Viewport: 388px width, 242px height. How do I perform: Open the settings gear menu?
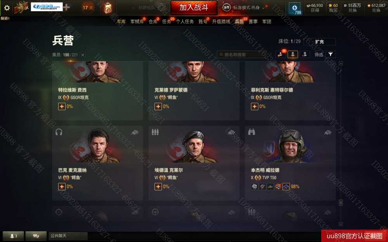pyautogui.click(x=7, y=8)
